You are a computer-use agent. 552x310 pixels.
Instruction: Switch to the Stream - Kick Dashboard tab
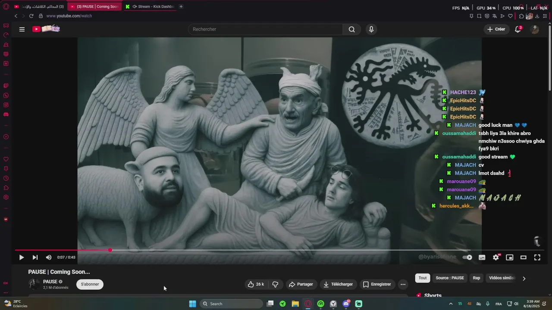click(x=150, y=6)
